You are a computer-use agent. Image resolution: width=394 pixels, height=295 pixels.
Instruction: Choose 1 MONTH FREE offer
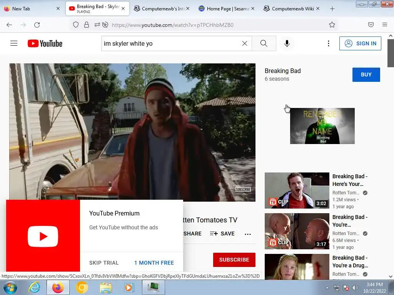pyautogui.click(x=154, y=263)
